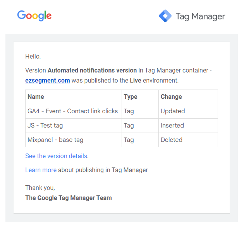This screenshot has height=226, width=244.
Task: Select the JS - Test tag cell
Action: [x=74, y=126]
